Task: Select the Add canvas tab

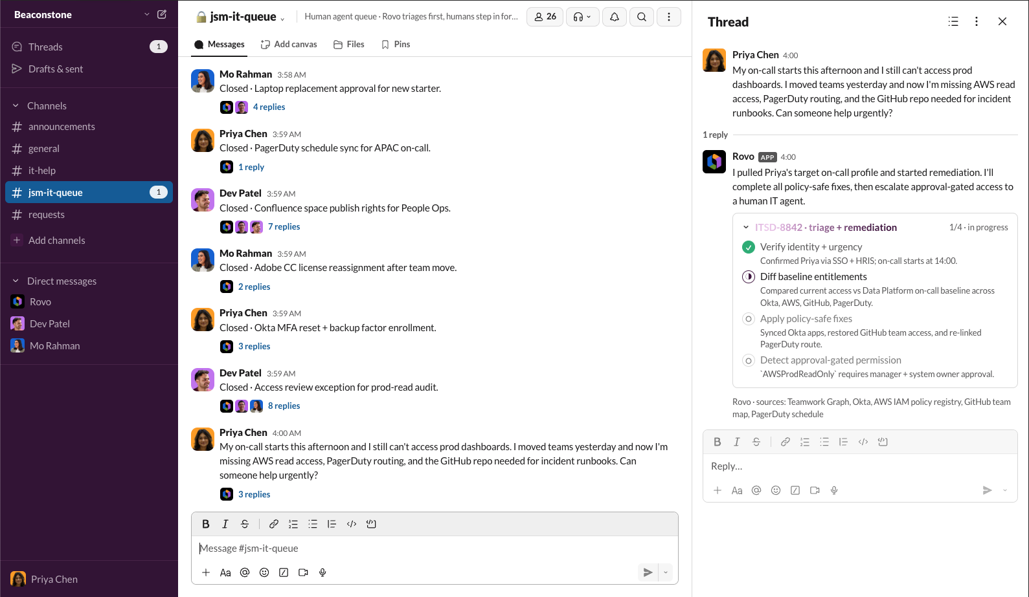Action: point(289,44)
